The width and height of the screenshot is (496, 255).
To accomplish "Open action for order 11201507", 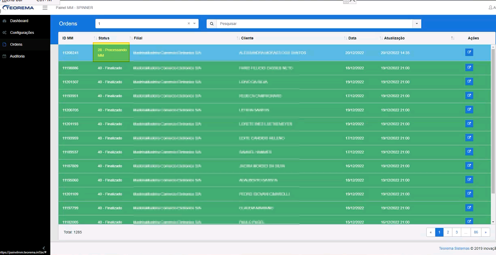I will [x=469, y=82].
